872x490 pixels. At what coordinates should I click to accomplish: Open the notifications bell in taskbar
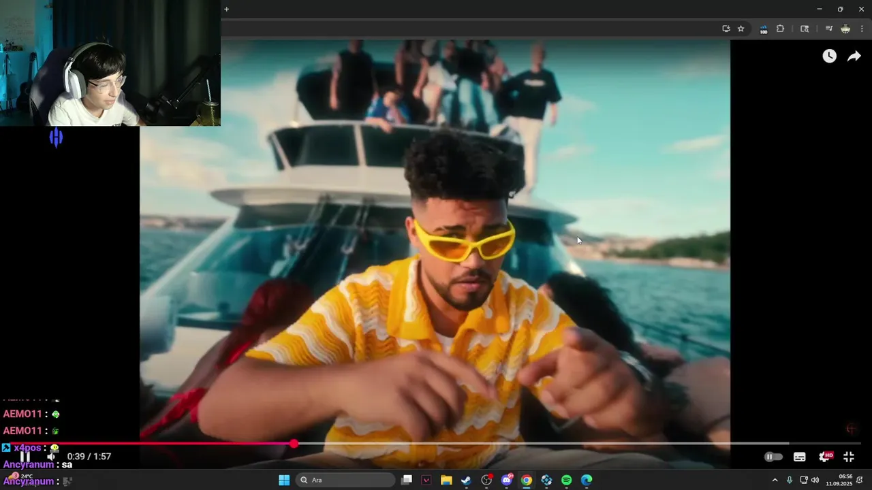click(860, 480)
